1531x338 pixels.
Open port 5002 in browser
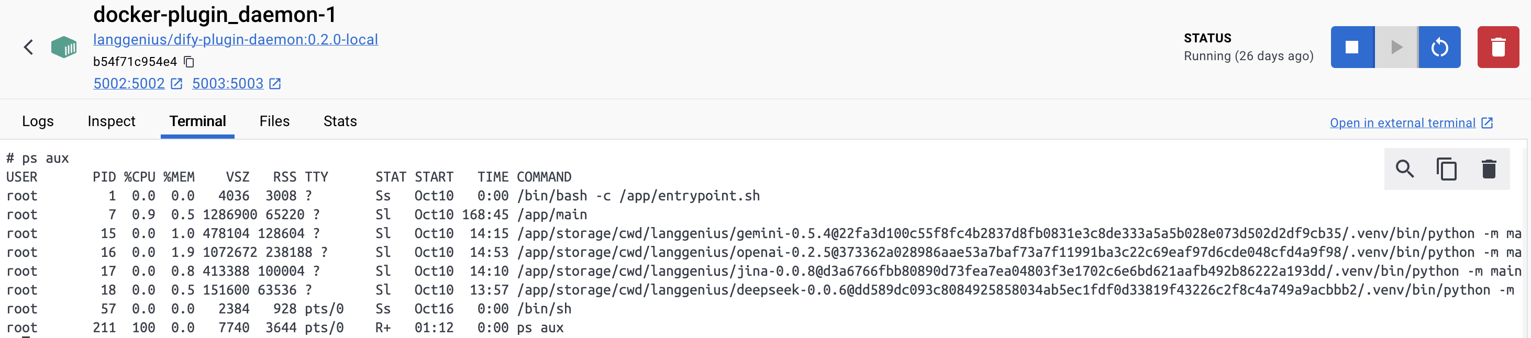[175, 84]
